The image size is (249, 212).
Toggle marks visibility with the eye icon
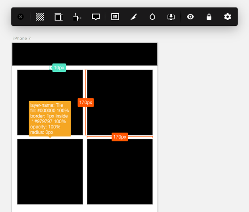190,16
